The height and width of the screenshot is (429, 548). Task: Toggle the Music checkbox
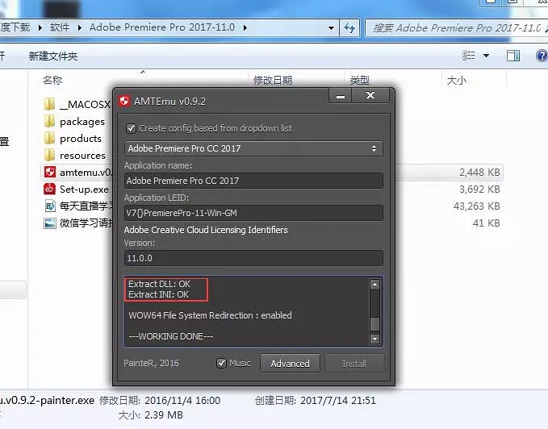pos(222,364)
